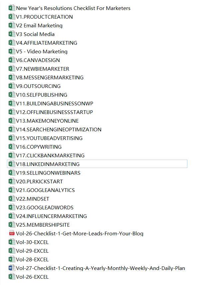Viewport: 206px width, 285px height.
Task: Click Excel icon of V1.PRODUCTCREATION
Action: click(12, 17)
